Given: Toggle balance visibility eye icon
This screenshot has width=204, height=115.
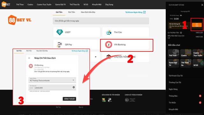Looking at the screenshot, I should pyautogui.click(x=181, y=15).
